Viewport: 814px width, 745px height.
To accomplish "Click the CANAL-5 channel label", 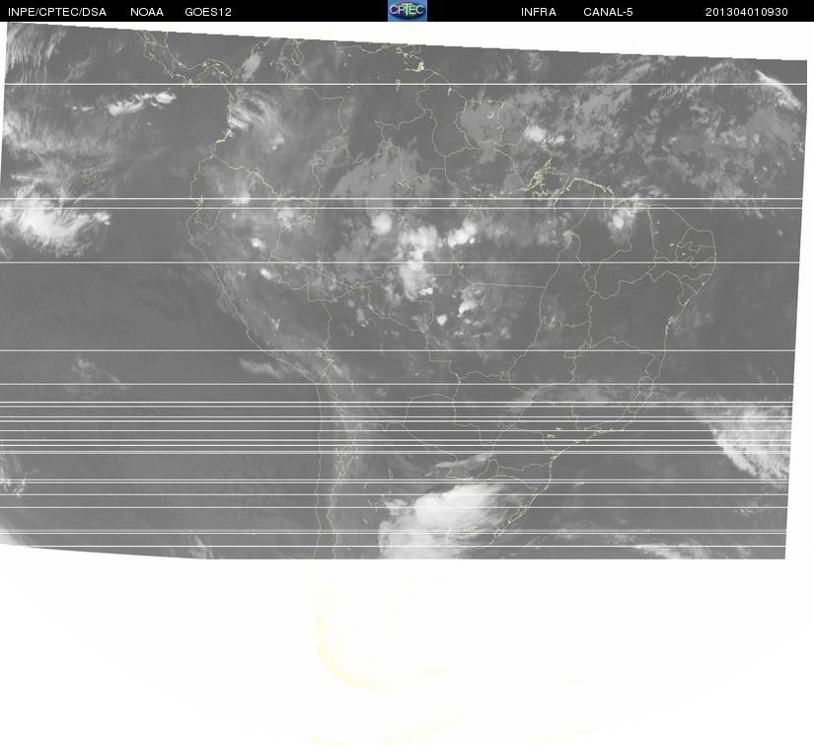I will click(x=608, y=12).
